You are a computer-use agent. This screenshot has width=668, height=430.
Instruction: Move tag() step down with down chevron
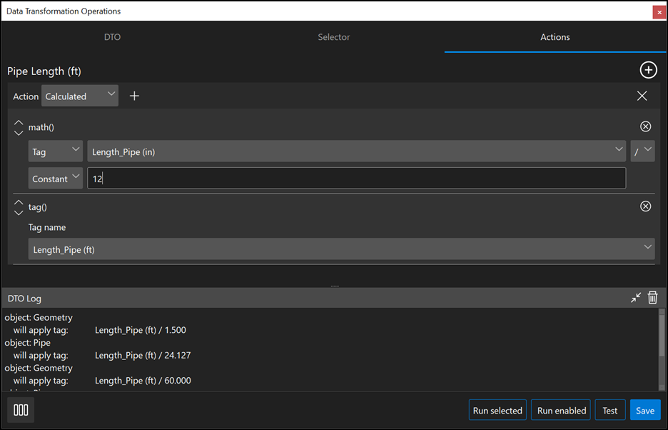(x=19, y=212)
